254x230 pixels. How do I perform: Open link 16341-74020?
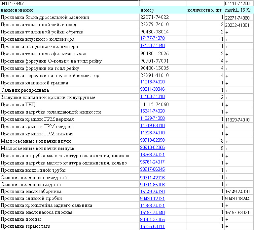tap(152, 111)
